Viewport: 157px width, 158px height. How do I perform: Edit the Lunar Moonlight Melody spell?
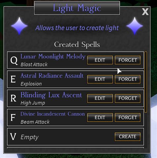point(100,60)
